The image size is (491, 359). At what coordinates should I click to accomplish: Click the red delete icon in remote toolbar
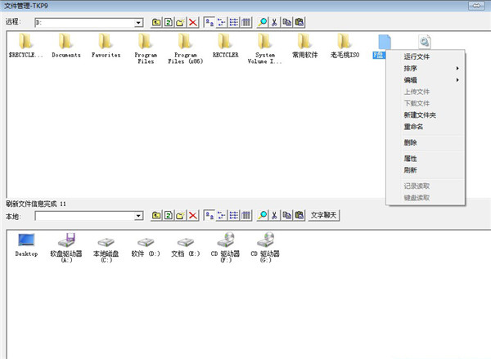[194, 24]
